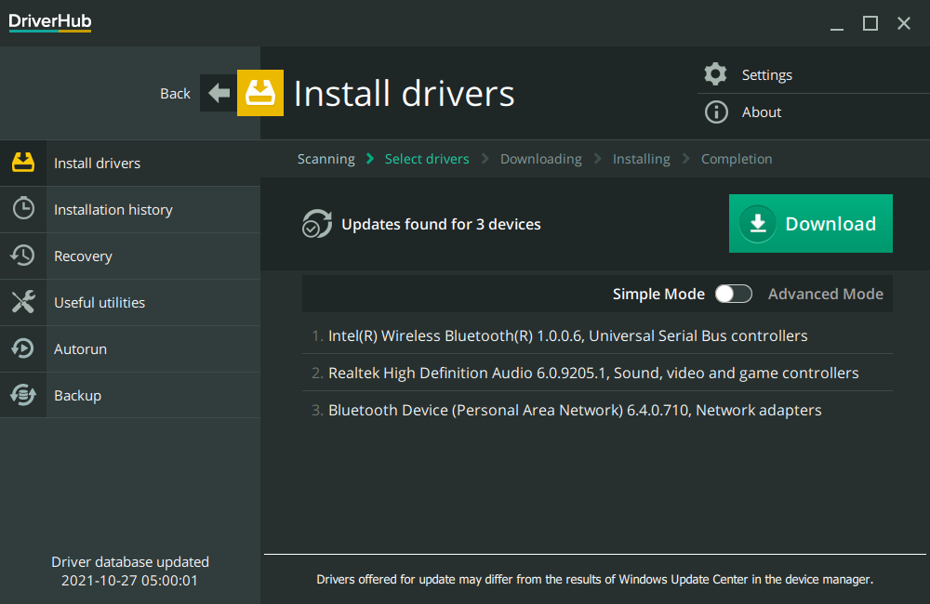Click the Windows Update Center disclaimer text
930x604 pixels.
594,579
